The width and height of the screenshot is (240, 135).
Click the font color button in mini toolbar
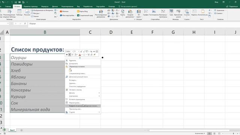click(80, 55)
